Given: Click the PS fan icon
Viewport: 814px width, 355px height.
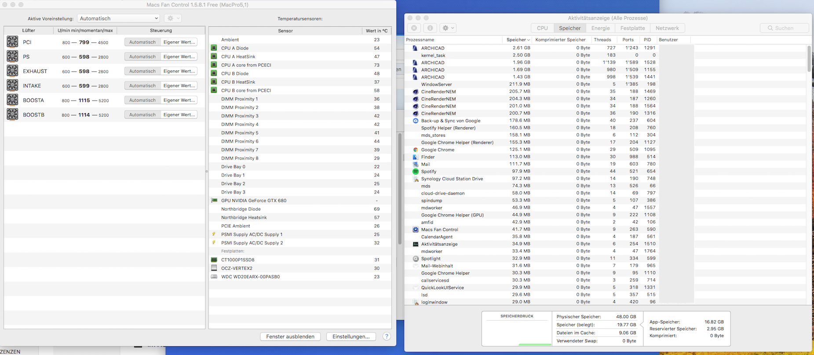Looking at the screenshot, I should pos(12,56).
